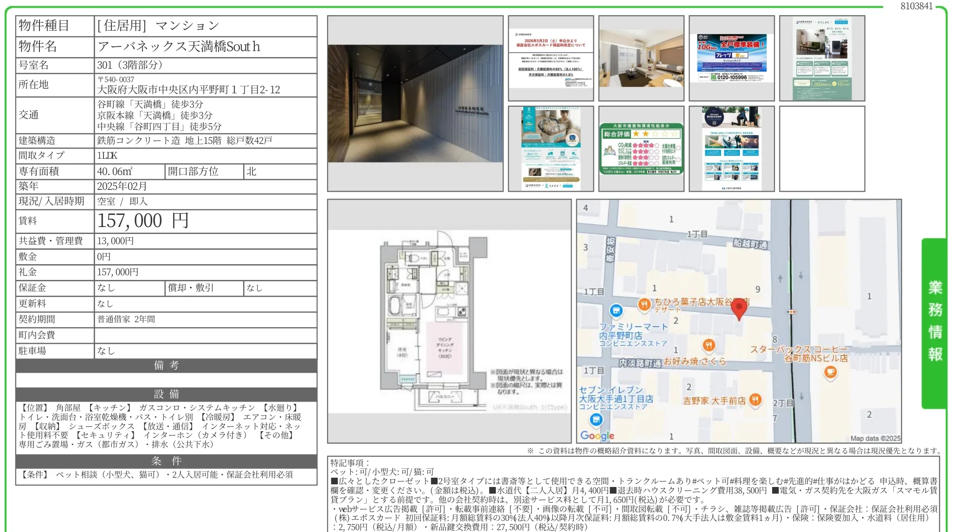Open the Epos card guarantee notice thumbnail

(x=551, y=58)
